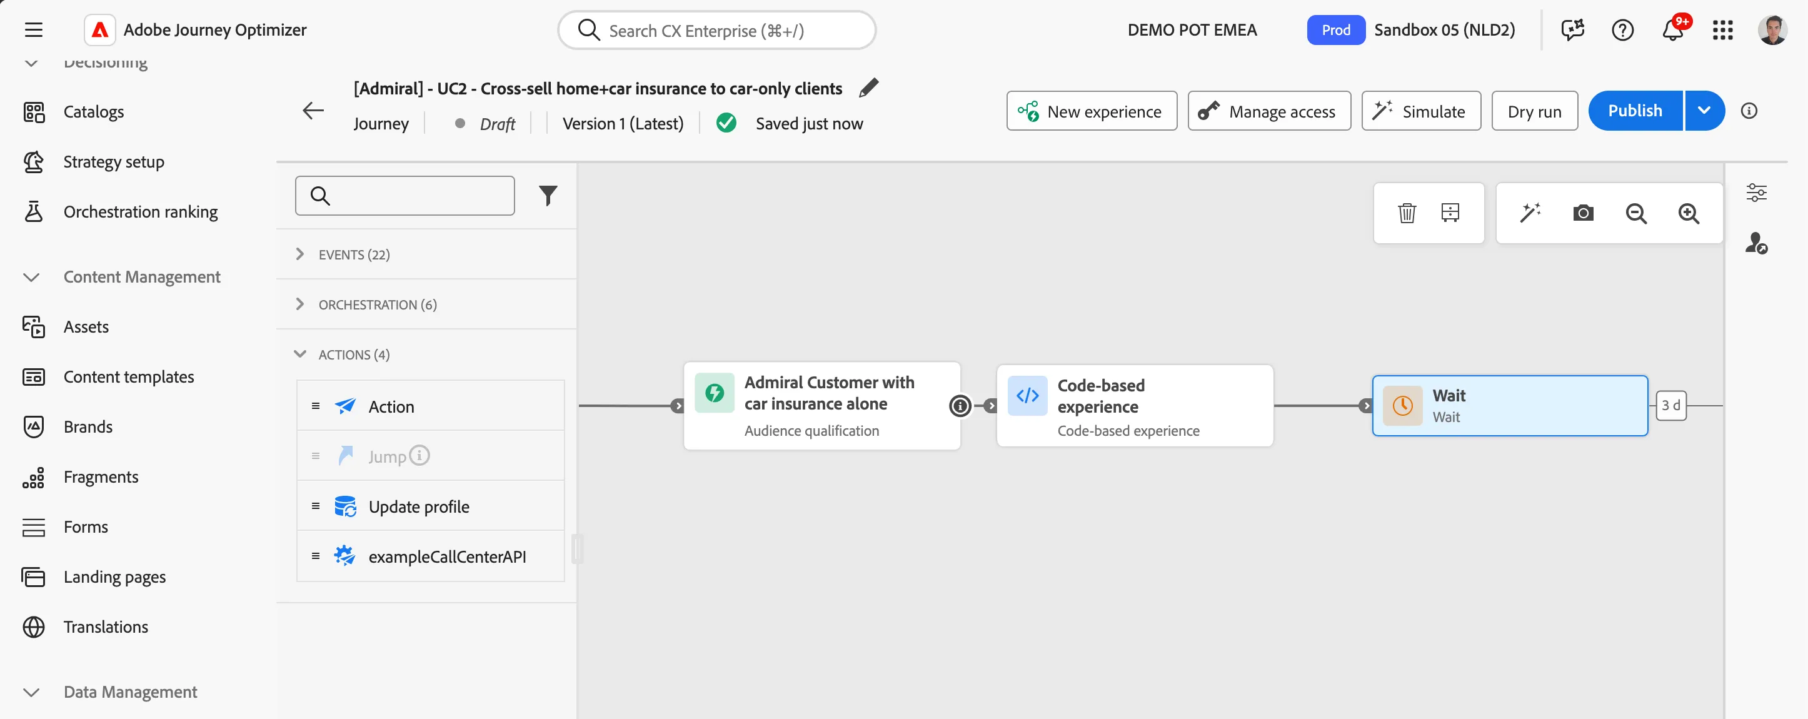The height and width of the screenshot is (719, 1808).
Task: Delete selected node with trash icon
Action: pyautogui.click(x=1407, y=213)
